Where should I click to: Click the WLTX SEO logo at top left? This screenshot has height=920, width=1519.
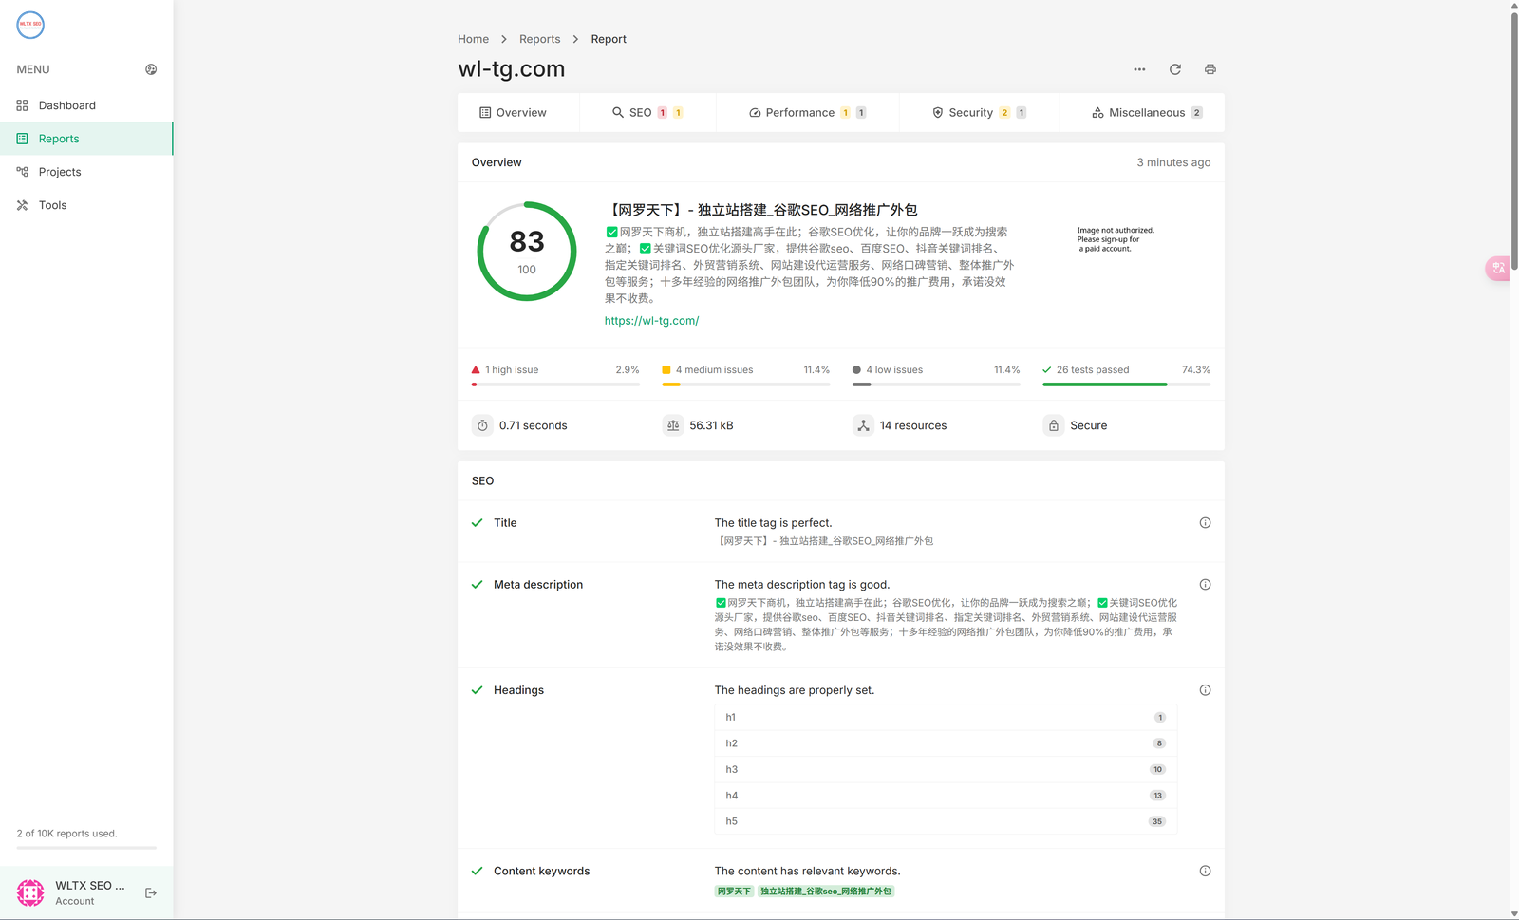(30, 25)
